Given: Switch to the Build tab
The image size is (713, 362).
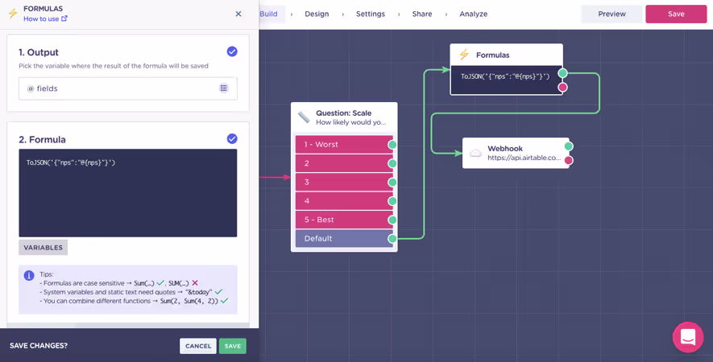Looking at the screenshot, I should [269, 14].
